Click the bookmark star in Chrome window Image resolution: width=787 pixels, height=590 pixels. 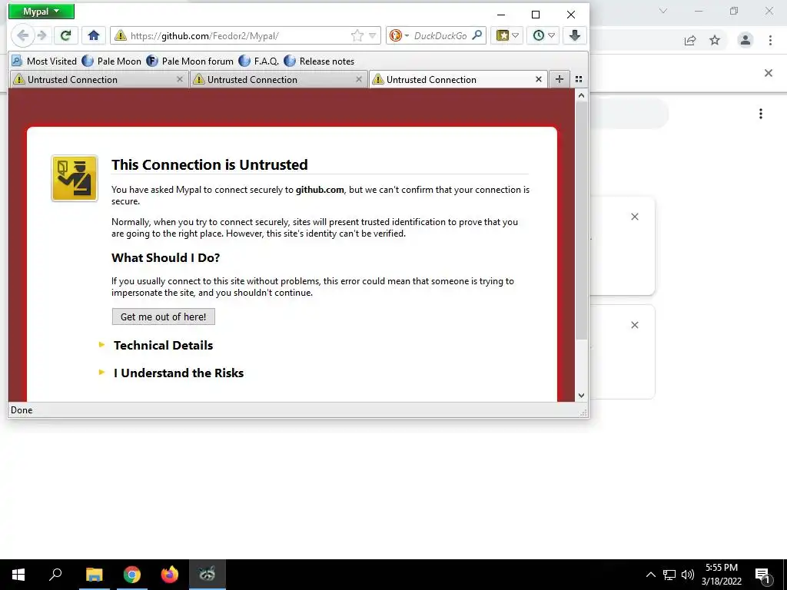click(715, 40)
